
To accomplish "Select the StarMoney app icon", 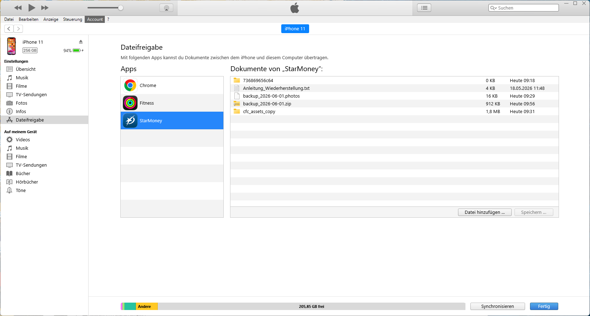I will pyautogui.click(x=130, y=120).
